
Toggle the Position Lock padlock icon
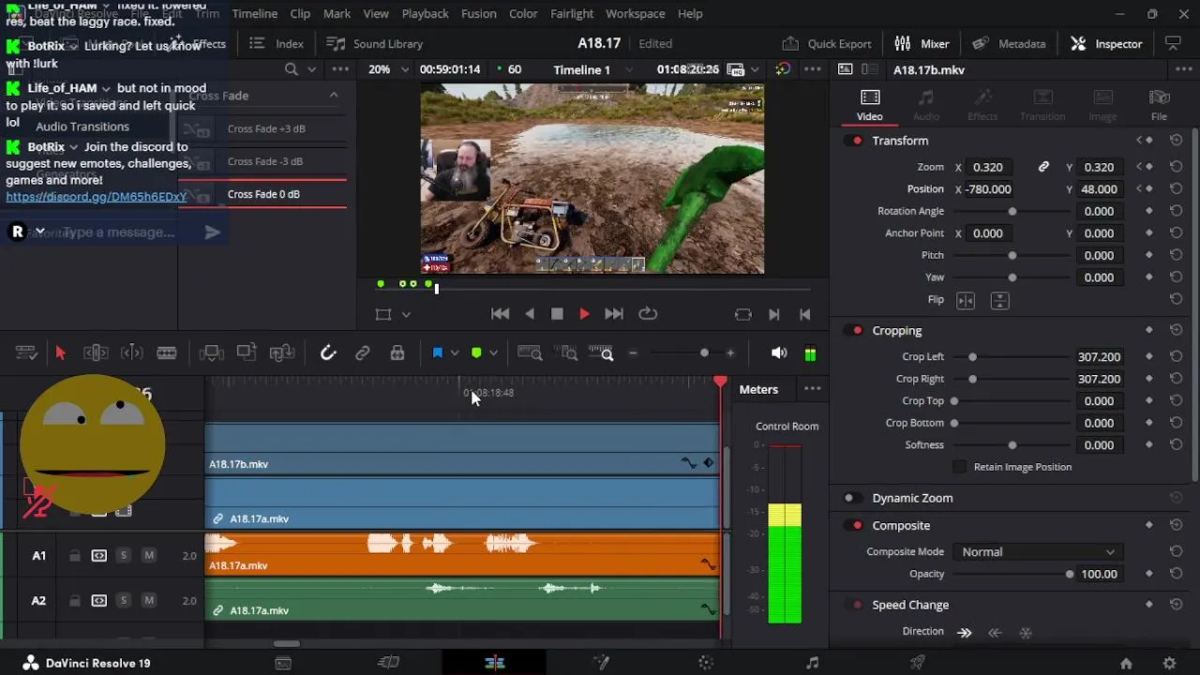[x=397, y=352]
